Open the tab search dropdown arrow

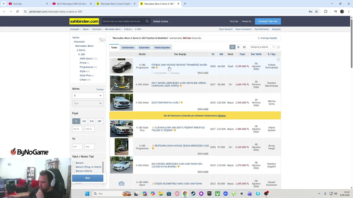pyautogui.click(x=4, y=4)
